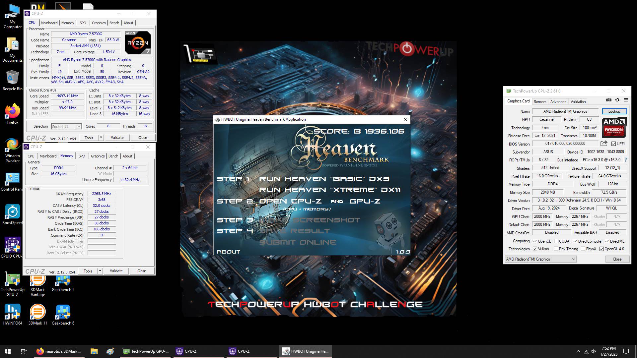637x358 pixels.
Task: Launch 3DMark 11 desktop shortcut
Action: tap(38, 315)
